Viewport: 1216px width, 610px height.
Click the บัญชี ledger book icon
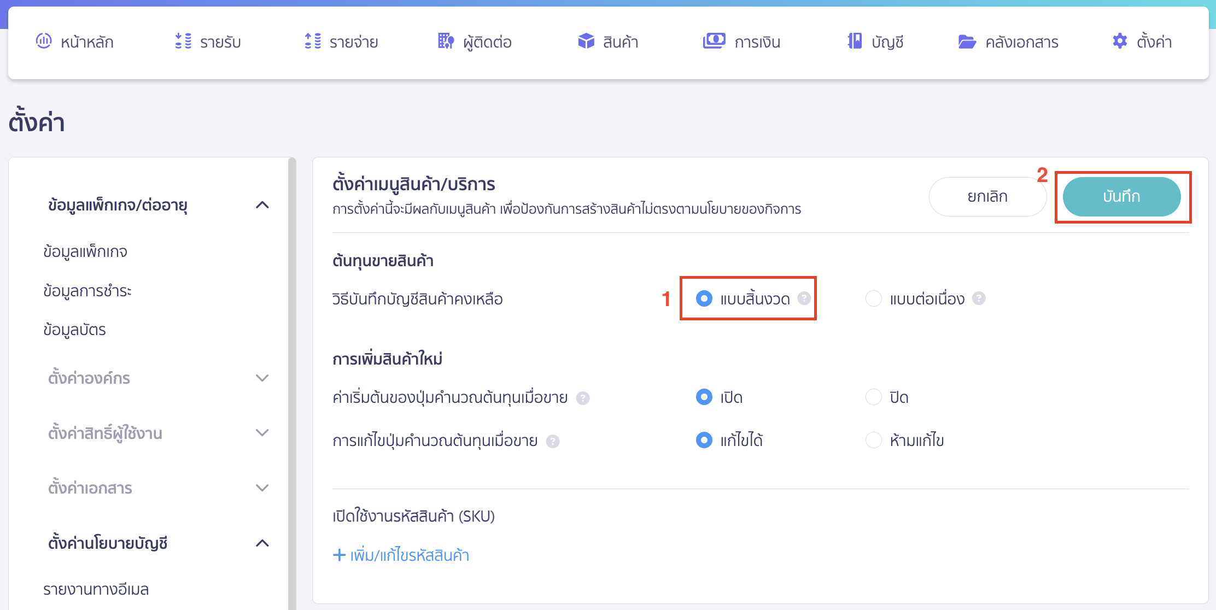tap(855, 41)
